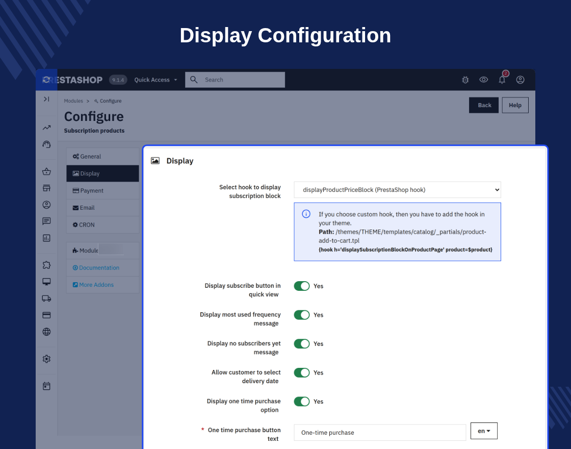The height and width of the screenshot is (449, 571).
Task: Click the Help button
Action: [515, 105]
